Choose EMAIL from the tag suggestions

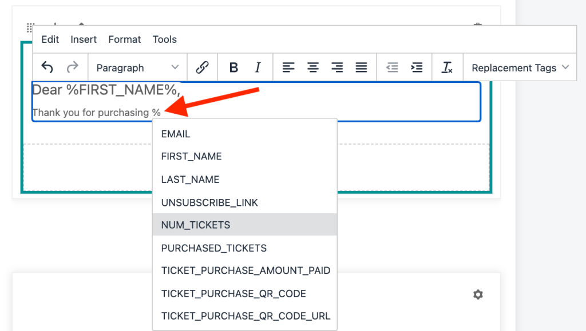pos(245,134)
